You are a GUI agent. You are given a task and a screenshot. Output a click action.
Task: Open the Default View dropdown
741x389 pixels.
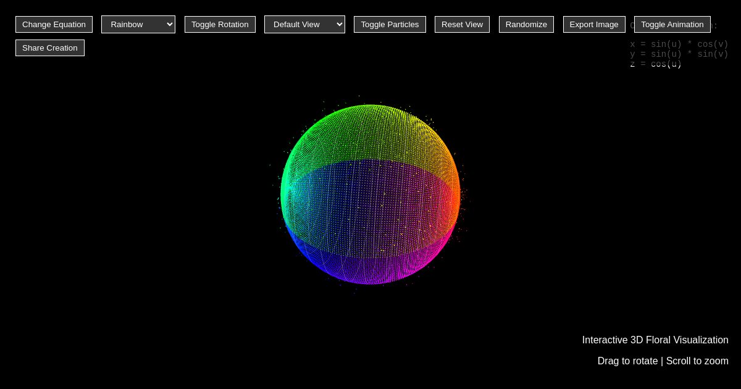pos(304,24)
